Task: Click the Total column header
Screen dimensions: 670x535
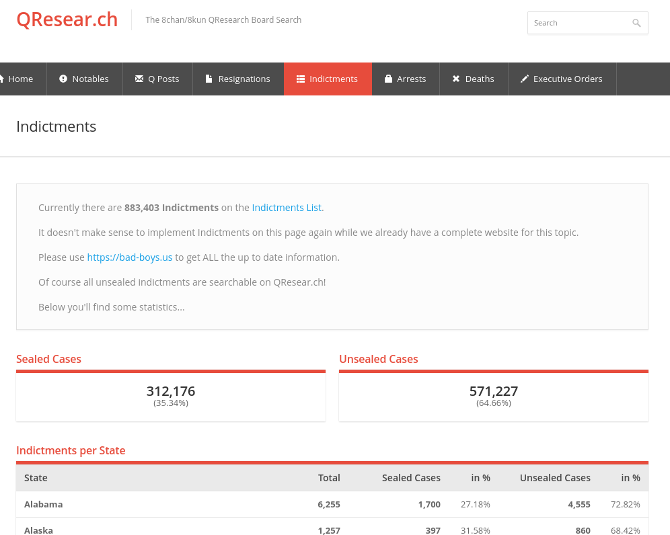Action: pos(329,478)
